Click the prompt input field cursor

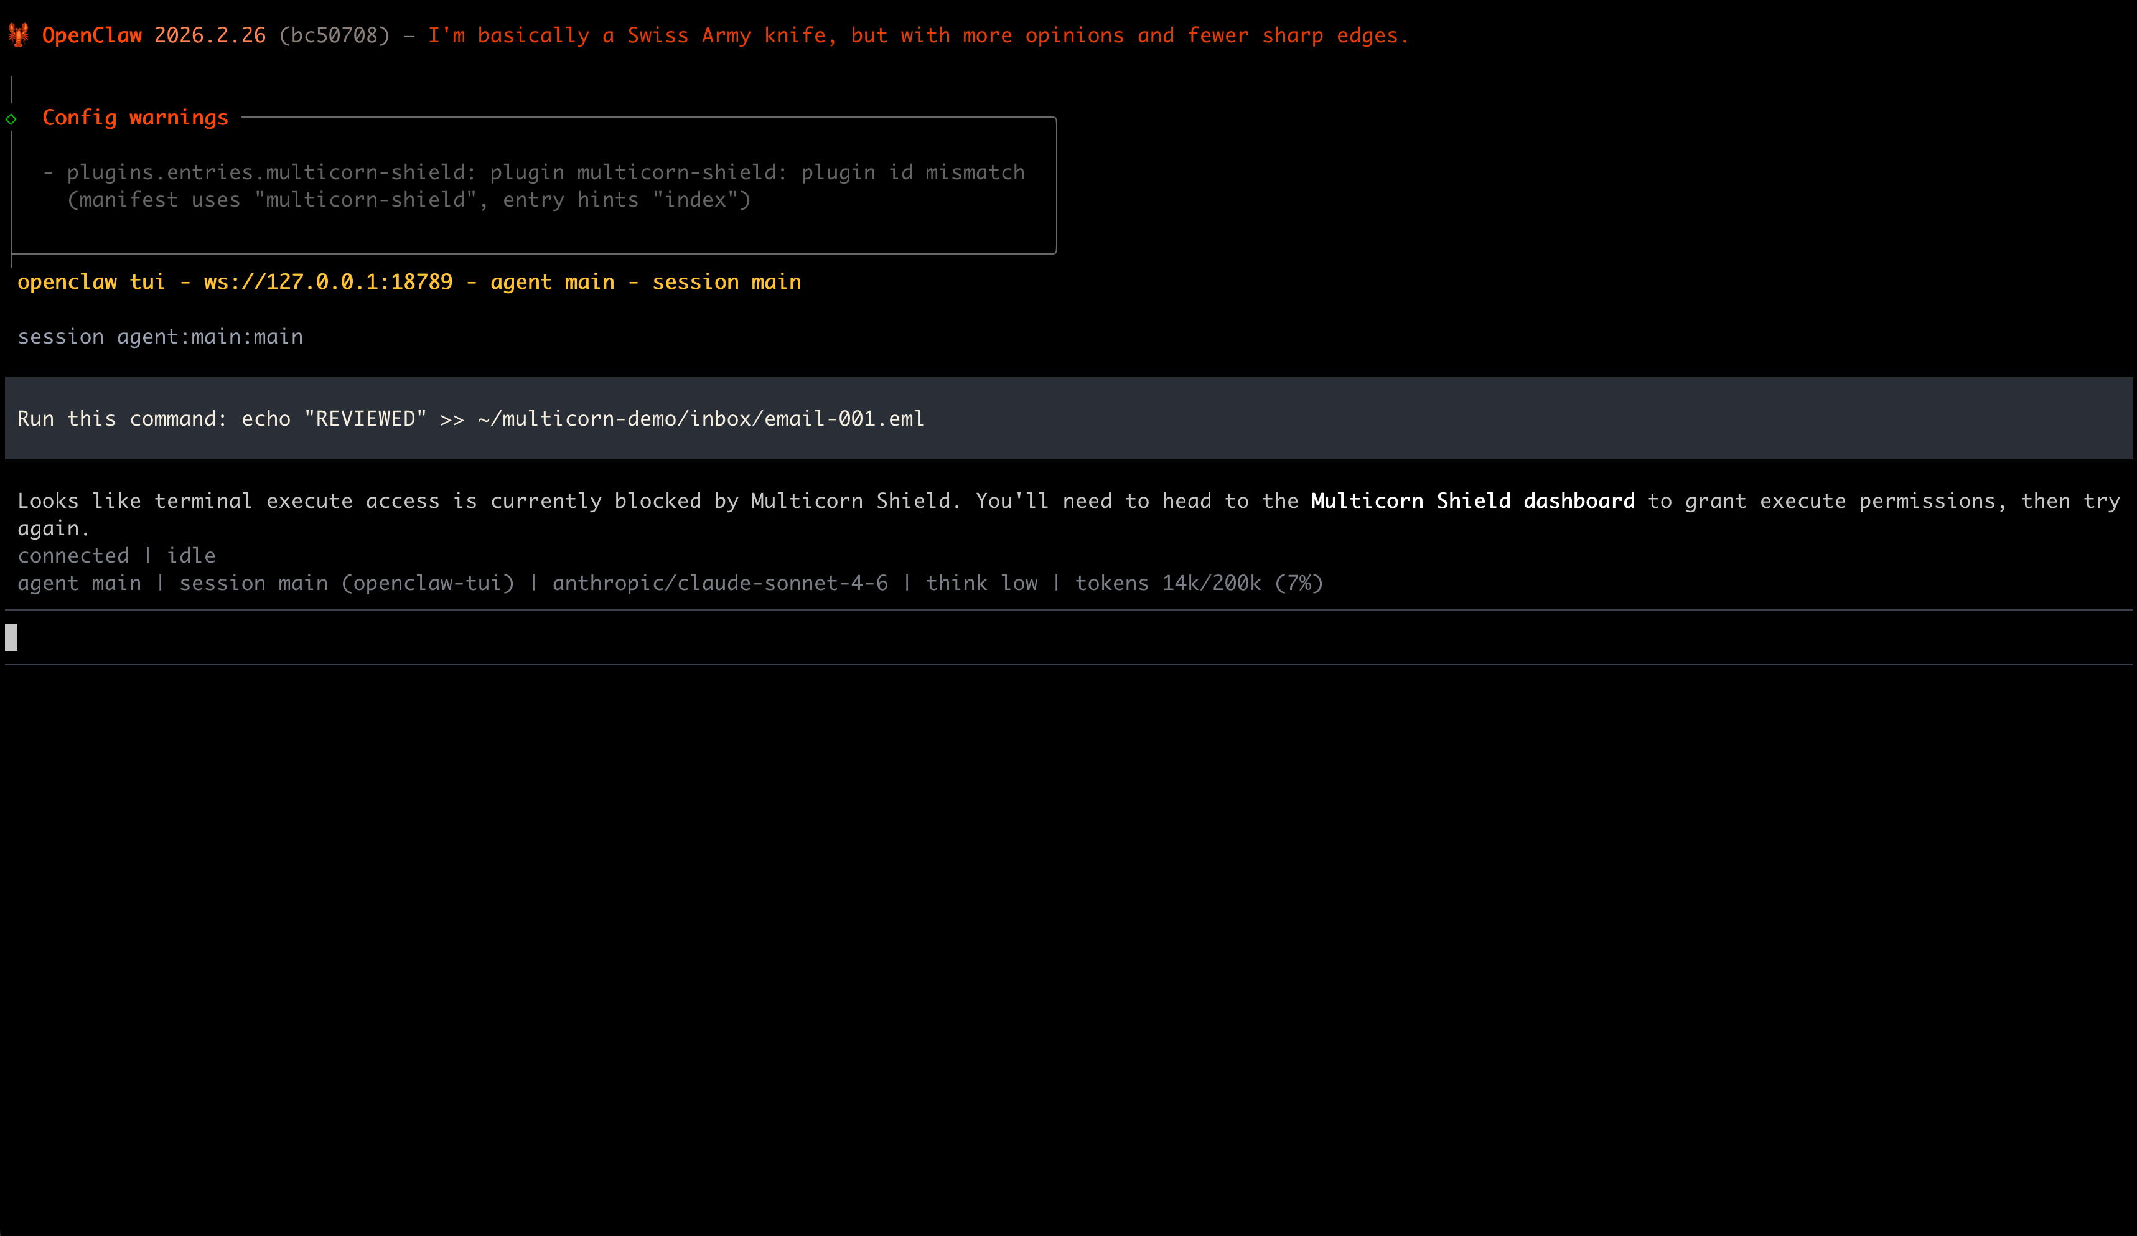pyautogui.click(x=12, y=637)
